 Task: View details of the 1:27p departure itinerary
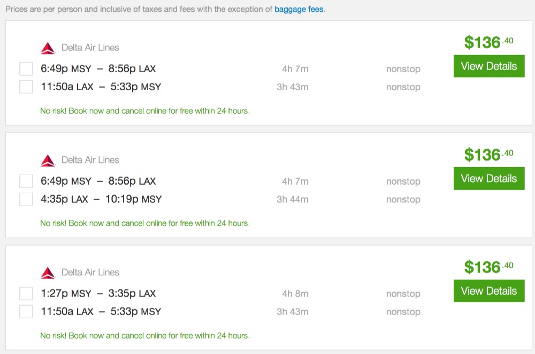[x=488, y=291]
